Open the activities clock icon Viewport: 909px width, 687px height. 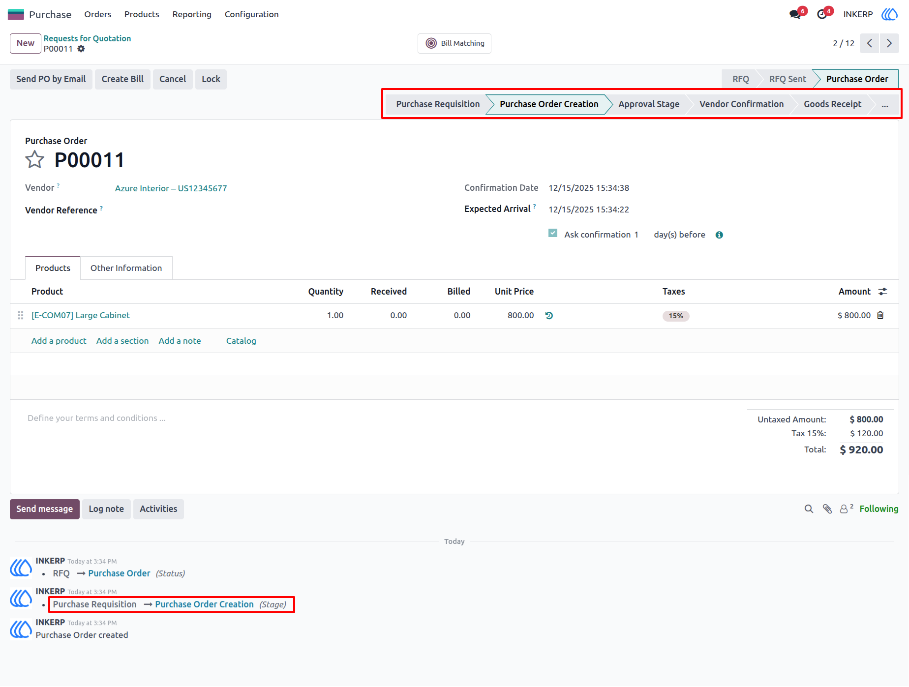click(x=822, y=14)
